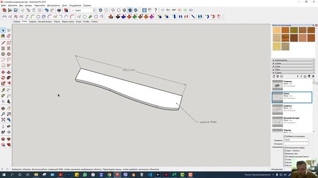This screenshot has width=318, height=178.
Task: Enable shaded with textures face style
Action: tap(130, 10)
